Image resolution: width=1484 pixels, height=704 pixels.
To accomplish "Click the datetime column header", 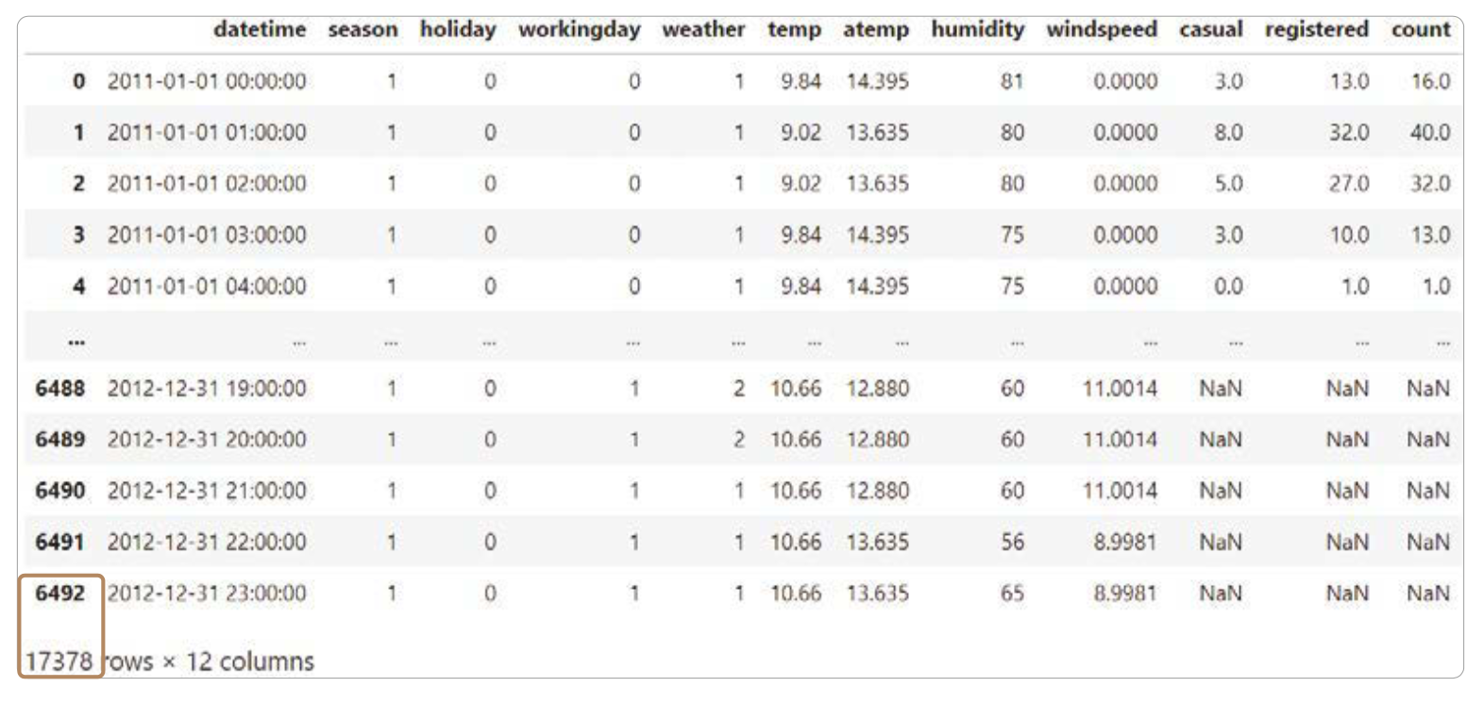I will pos(259,30).
